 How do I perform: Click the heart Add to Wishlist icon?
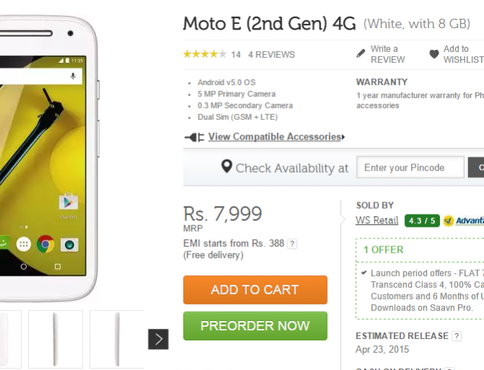pos(433,54)
